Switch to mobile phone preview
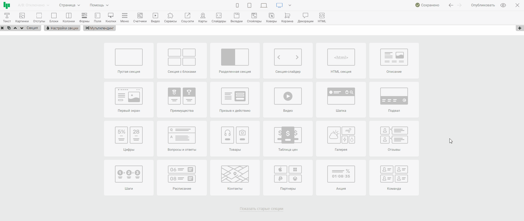The width and height of the screenshot is (524, 221). (237, 5)
